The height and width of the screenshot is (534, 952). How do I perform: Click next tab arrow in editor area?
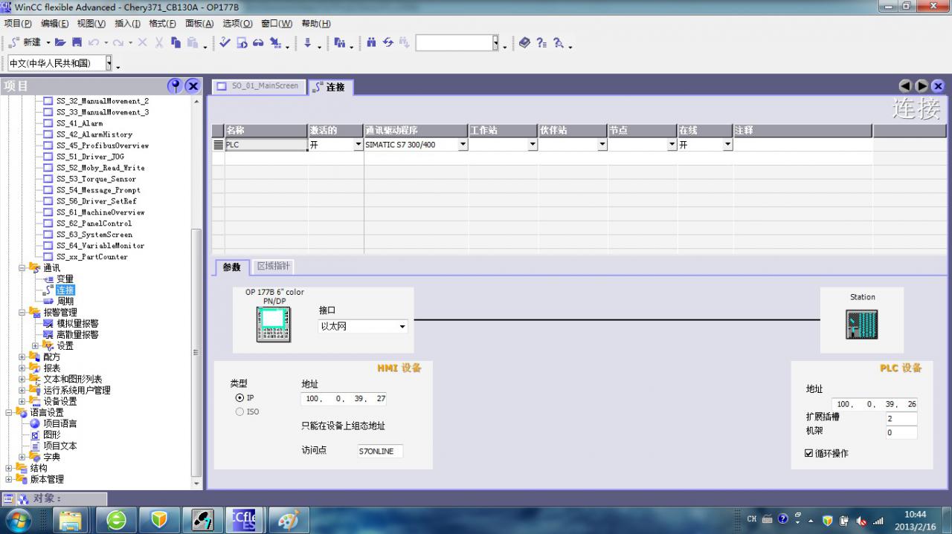click(922, 86)
